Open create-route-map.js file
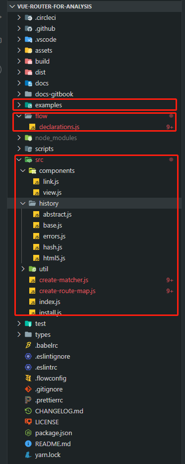185x464 pixels. pos(67,291)
